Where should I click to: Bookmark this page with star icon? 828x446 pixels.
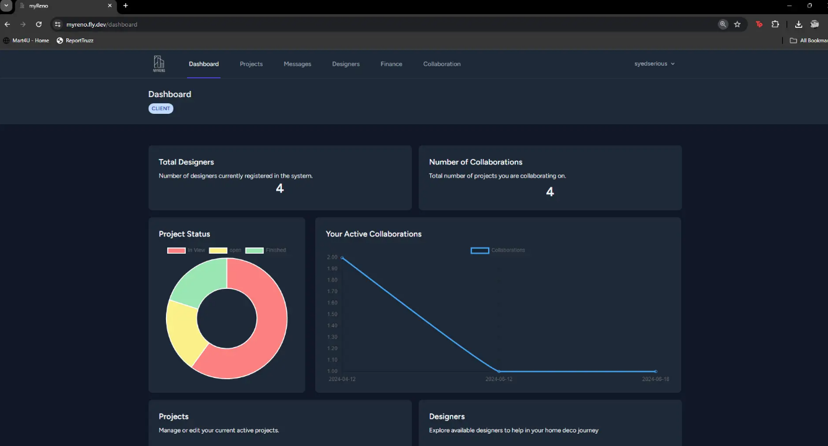[737, 24]
